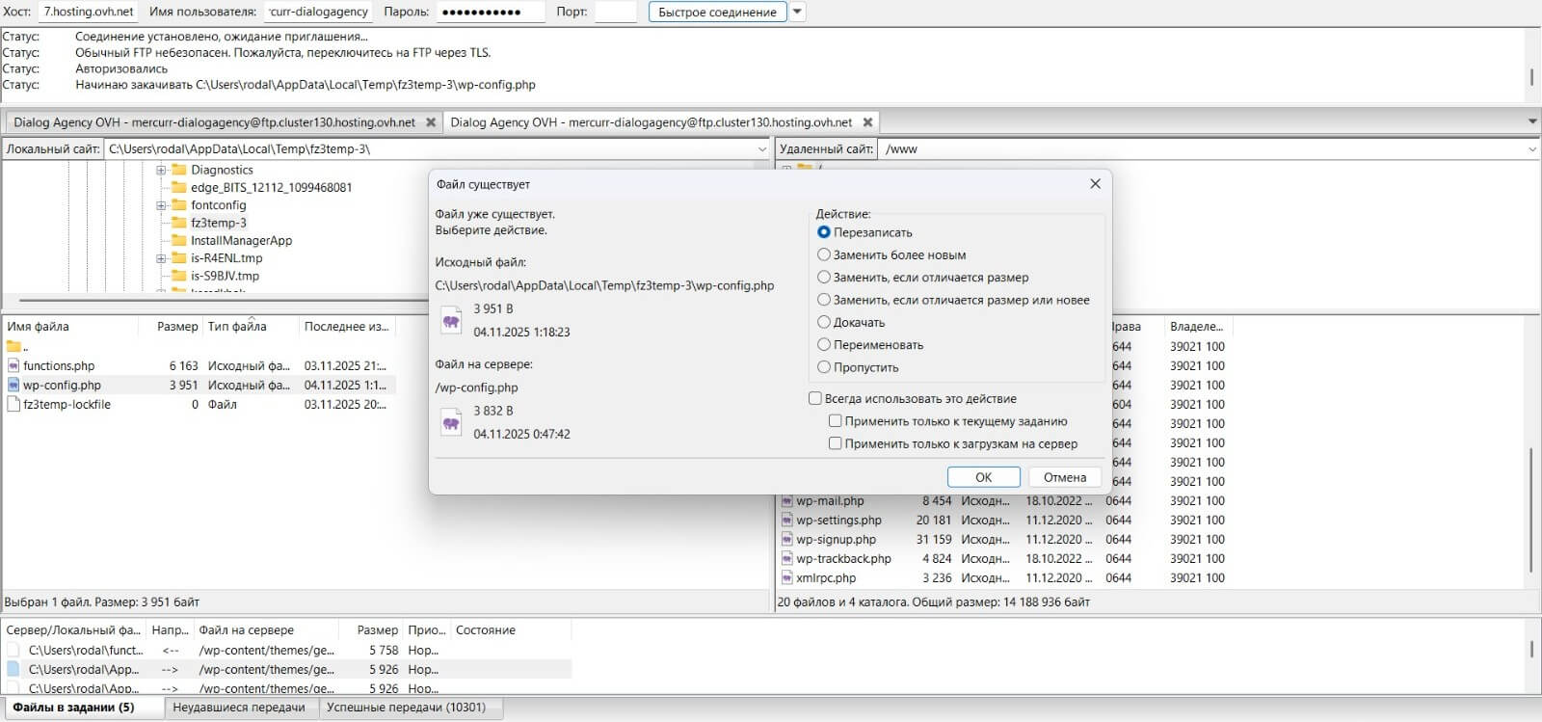Screen dimensions: 1542x722
Task: Choose the Пропустить action
Action: tap(823, 367)
